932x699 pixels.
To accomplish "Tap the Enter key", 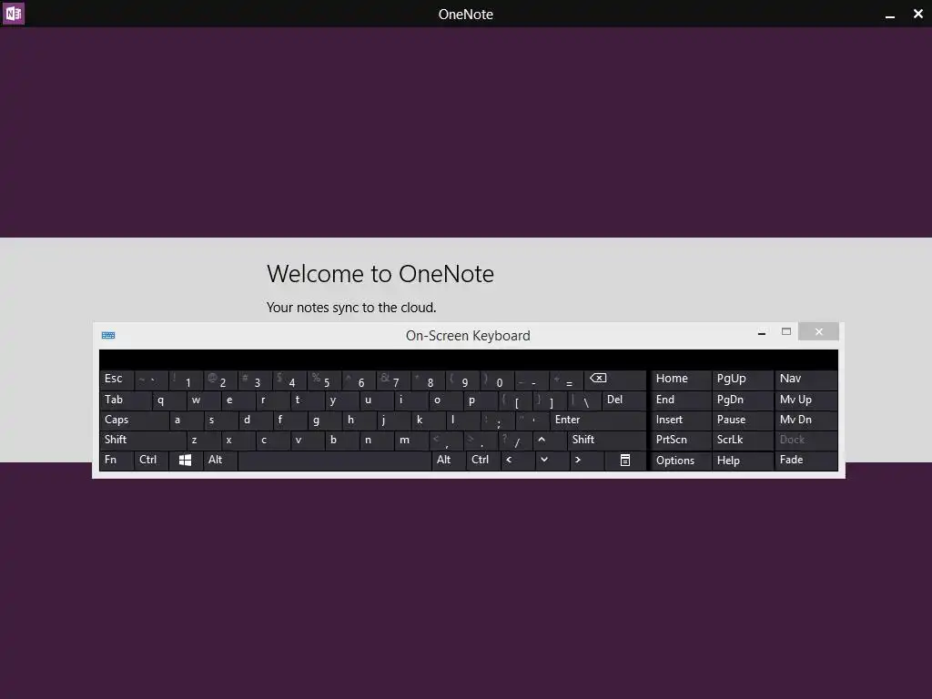I will coord(598,420).
